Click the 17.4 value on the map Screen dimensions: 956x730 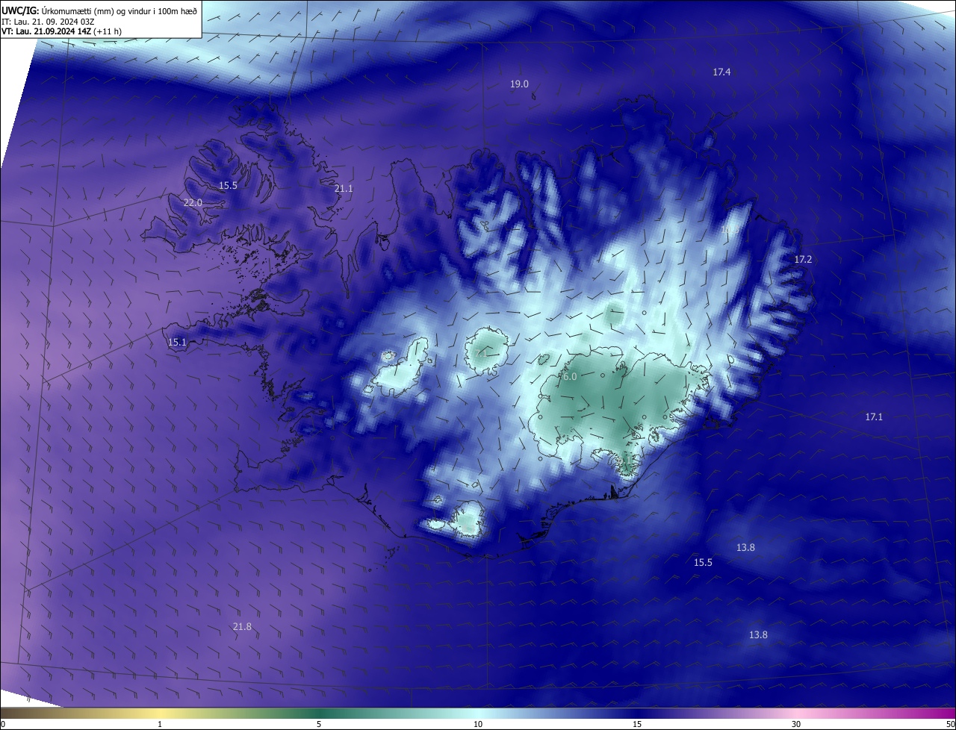click(x=721, y=72)
